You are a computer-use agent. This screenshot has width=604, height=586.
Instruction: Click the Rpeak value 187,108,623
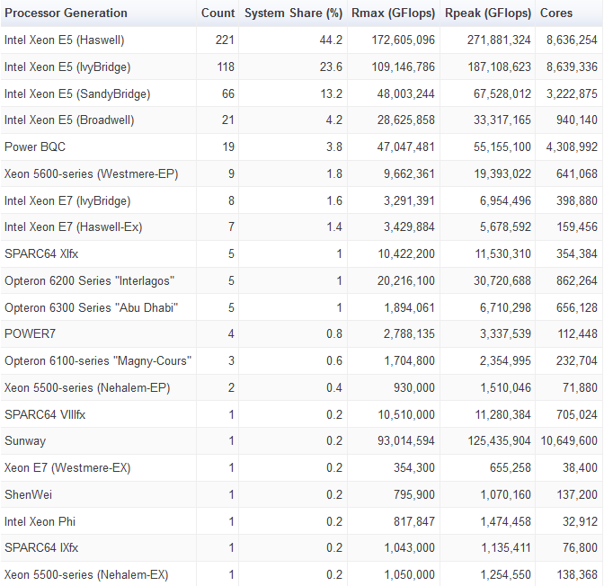(x=499, y=67)
